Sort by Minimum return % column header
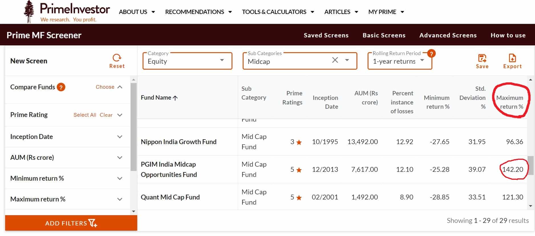535x236 pixels. pyautogui.click(x=437, y=102)
